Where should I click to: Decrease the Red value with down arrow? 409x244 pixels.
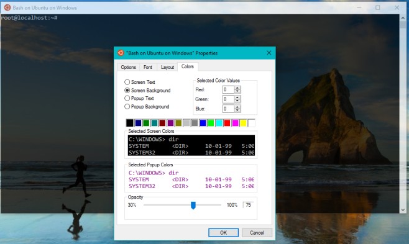tap(237, 91)
